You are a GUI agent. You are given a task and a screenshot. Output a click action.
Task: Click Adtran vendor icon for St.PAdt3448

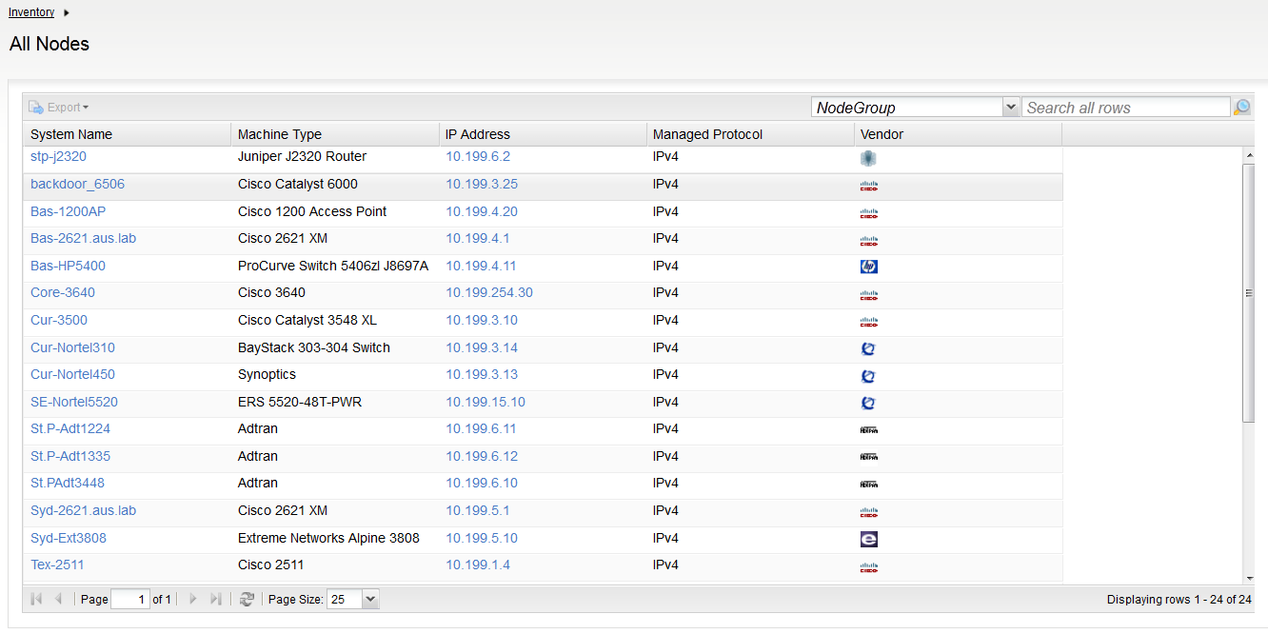click(868, 485)
